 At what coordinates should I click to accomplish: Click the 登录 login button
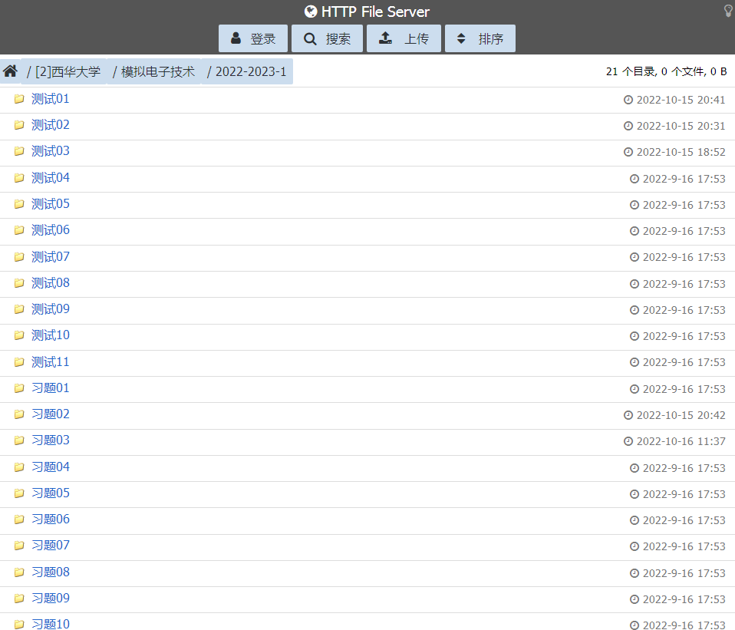(253, 38)
